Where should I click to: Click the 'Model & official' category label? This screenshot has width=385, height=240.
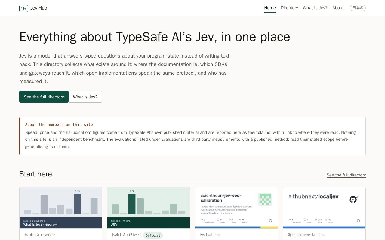tap(127, 235)
